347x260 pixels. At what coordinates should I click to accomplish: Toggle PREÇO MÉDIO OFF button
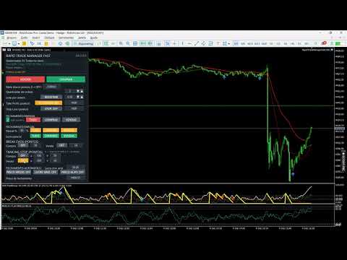point(18,173)
